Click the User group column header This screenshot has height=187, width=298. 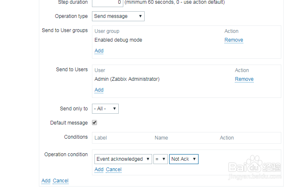pyautogui.click(x=107, y=31)
